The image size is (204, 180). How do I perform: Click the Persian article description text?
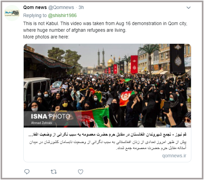(x=108, y=145)
